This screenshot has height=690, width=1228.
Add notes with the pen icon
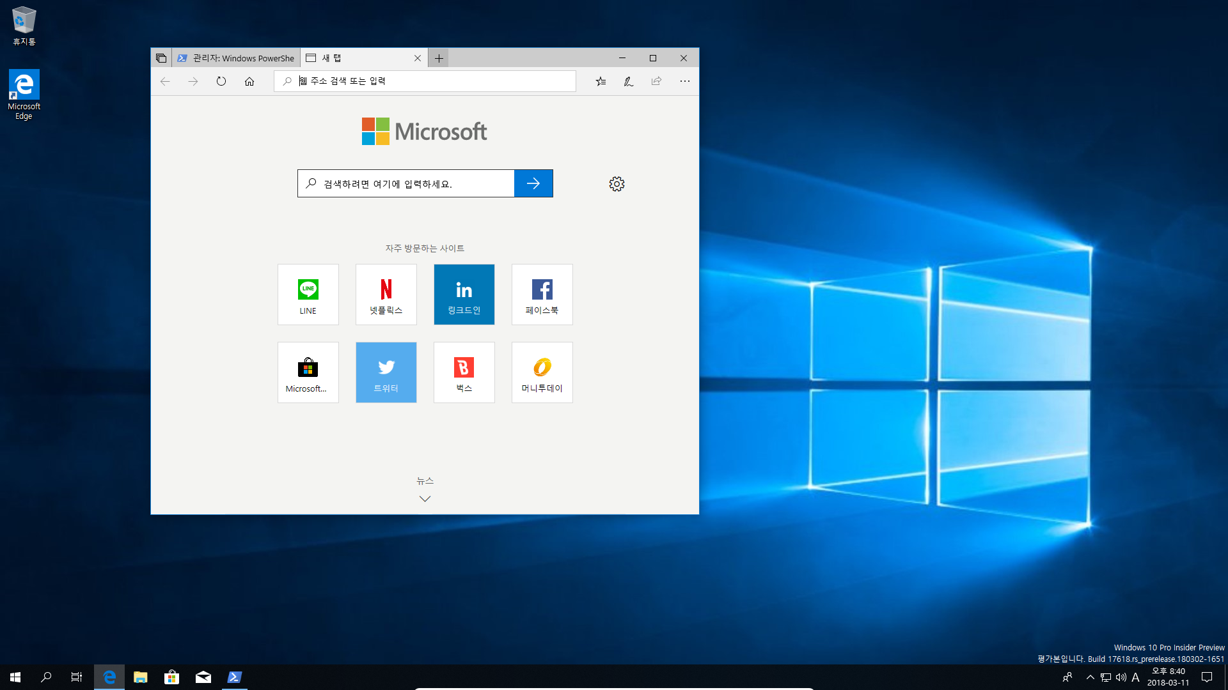click(629, 81)
